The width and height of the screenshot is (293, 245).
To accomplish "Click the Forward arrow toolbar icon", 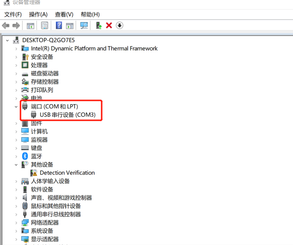I will click(x=16, y=25).
